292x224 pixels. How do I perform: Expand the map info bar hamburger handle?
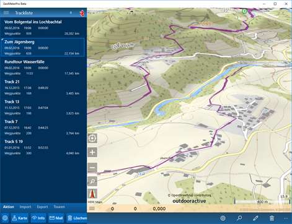tap(92, 209)
